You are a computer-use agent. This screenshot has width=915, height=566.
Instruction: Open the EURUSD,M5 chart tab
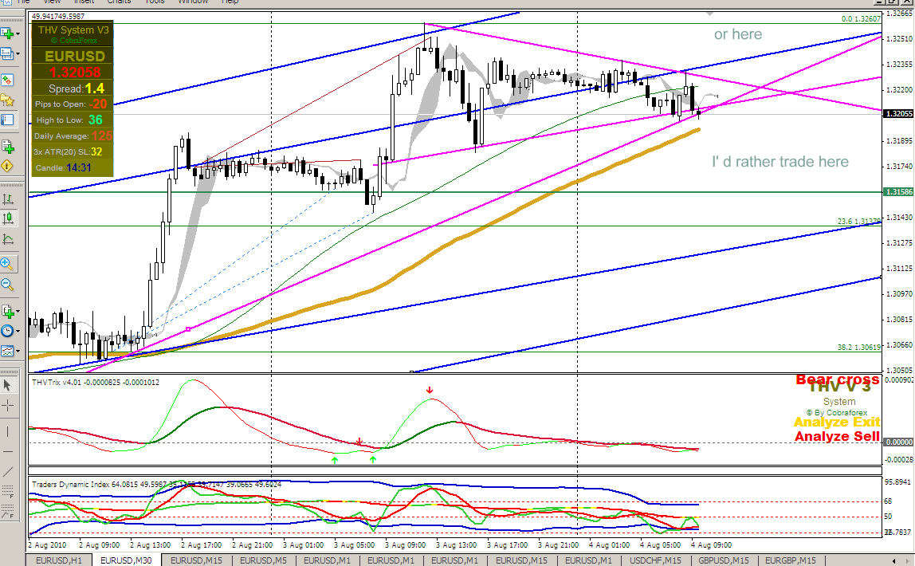[264, 560]
